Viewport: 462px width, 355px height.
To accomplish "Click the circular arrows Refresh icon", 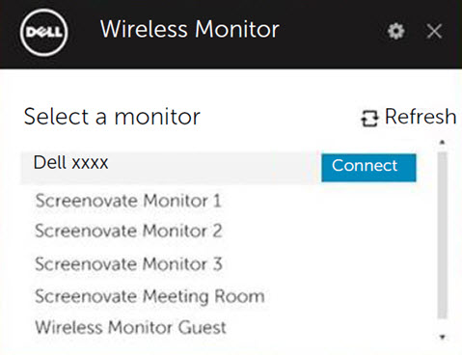I will pos(369,119).
